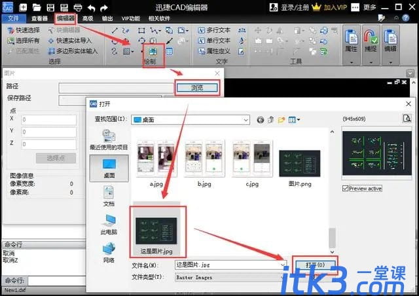This screenshot has width=419, height=296.
Task: Select the rectangle draw tool
Action: pos(141,31)
